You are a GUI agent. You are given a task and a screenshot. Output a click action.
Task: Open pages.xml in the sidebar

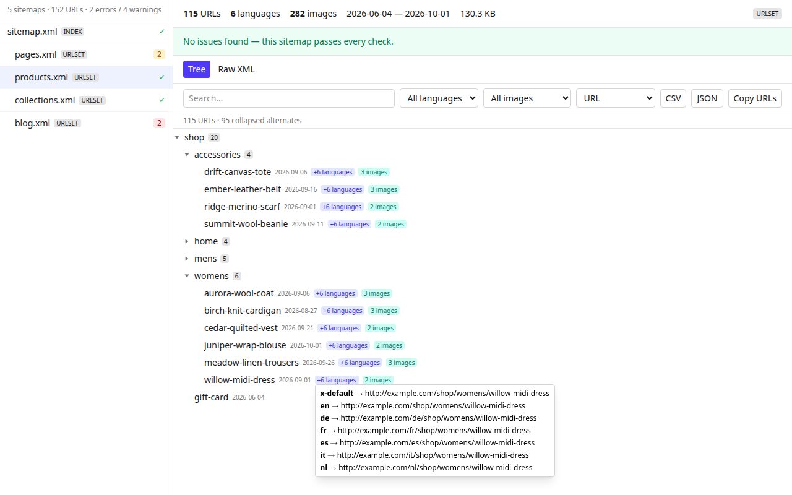point(87,54)
